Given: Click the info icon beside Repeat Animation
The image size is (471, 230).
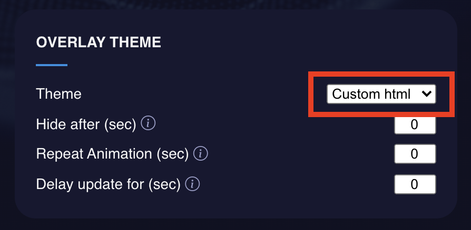Looking at the screenshot, I should click(x=200, y=154).
